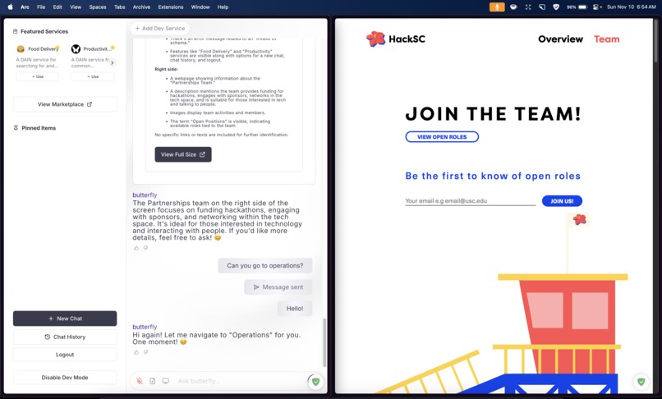Screen dimensions: 662x399
Task: Click the Productivity service round icon
Action: [x=76, y=49]
